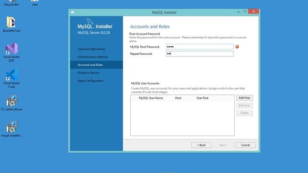Click the Add User button
This screenshot has width=308, height=173.
click(x=244, y=98)
